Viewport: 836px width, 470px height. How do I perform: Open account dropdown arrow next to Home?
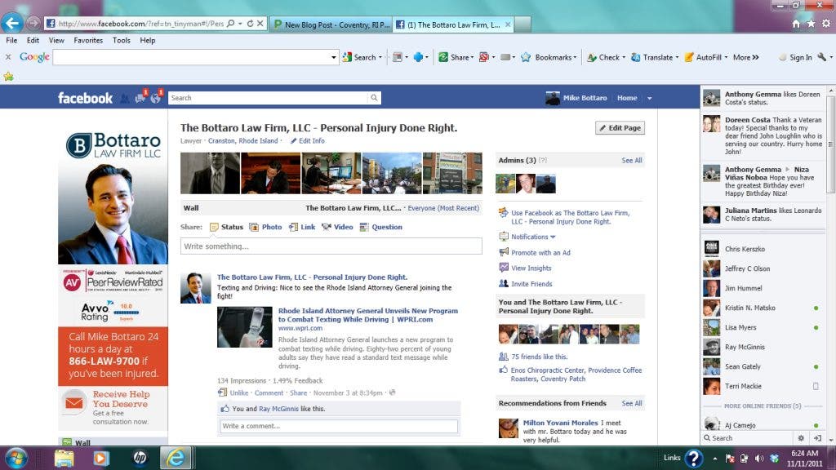[x=649, y=98]
